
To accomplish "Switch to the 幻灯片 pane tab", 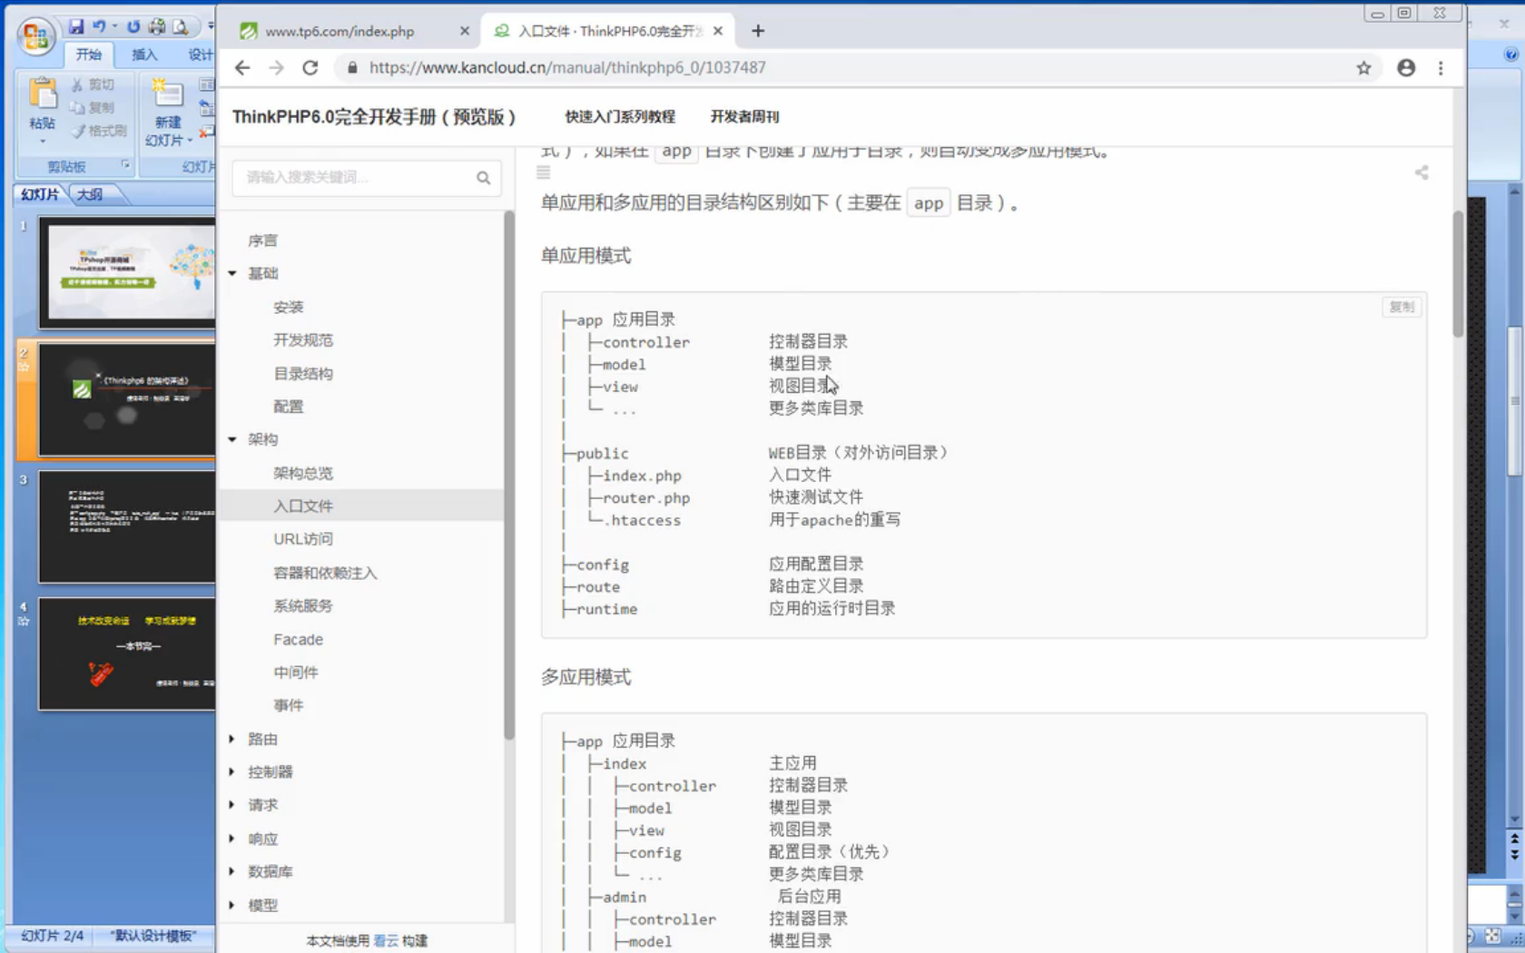I will point(40,194).
